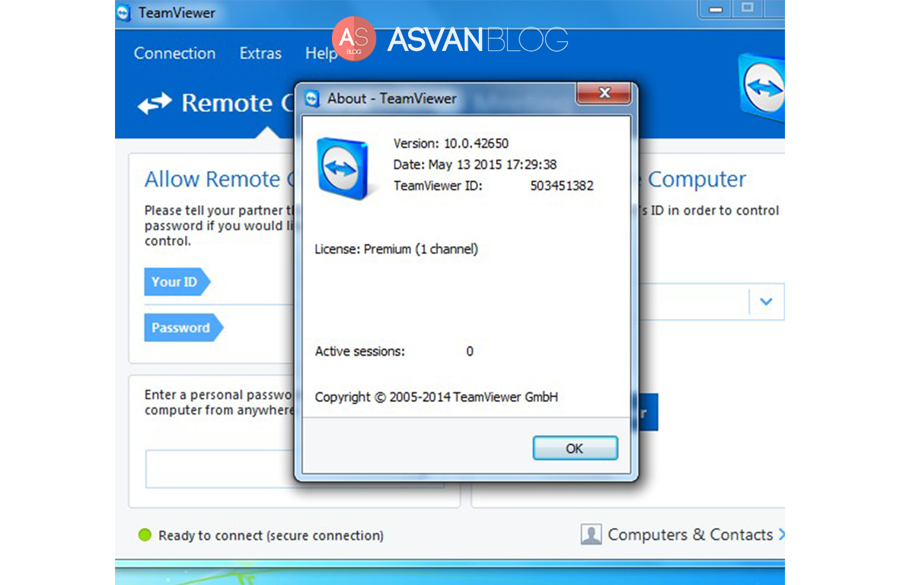
Task: Click the green ready status indicator
Action: [145, 535]
